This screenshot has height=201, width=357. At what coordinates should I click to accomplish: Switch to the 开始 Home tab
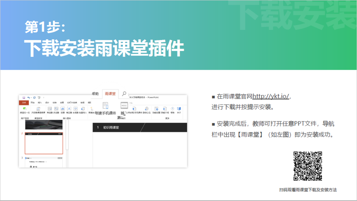coord(33,103)
